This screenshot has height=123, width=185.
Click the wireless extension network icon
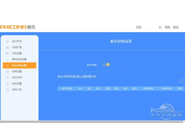click(7, 47)
